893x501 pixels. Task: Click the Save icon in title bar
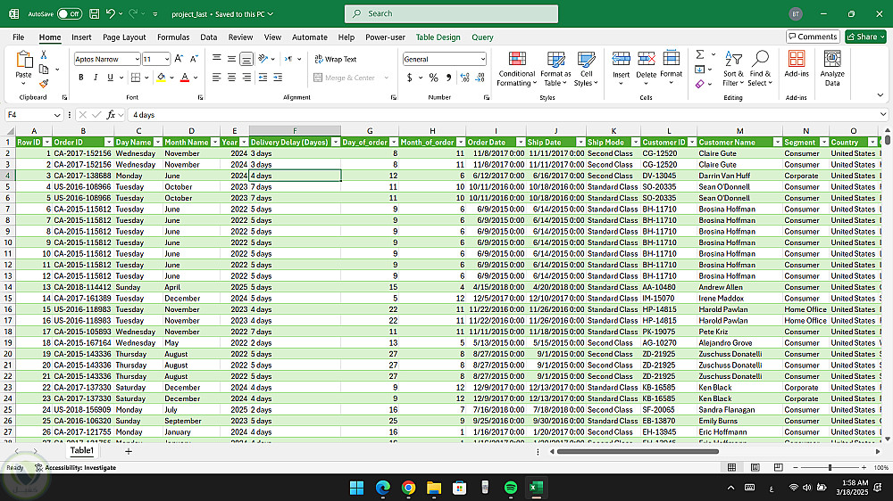coord(95,13)
